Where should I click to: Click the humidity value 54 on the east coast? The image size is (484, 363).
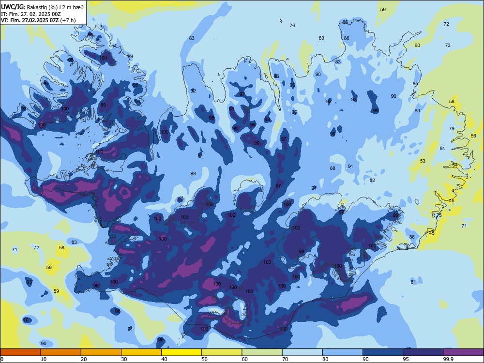coord(455,165)
